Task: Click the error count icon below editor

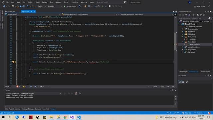Action: coord(17,87)
